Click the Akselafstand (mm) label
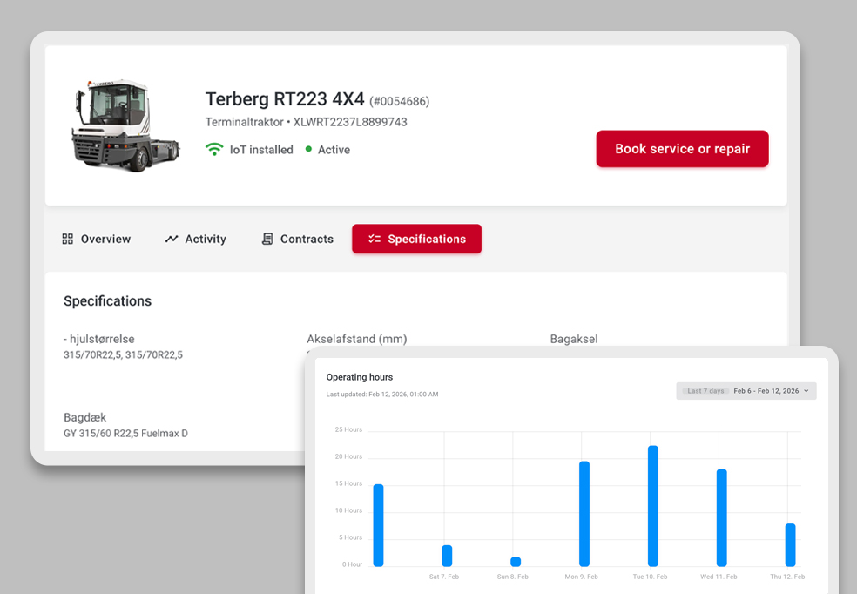 (357, 339)
